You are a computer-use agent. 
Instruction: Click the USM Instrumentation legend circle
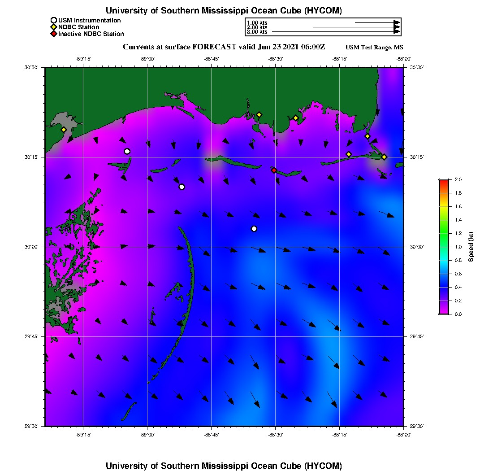(x=54, y=21)
